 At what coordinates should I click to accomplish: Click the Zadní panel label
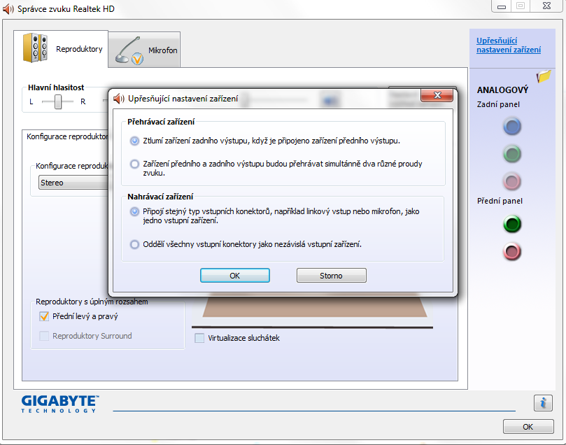[x=498, y=105]
